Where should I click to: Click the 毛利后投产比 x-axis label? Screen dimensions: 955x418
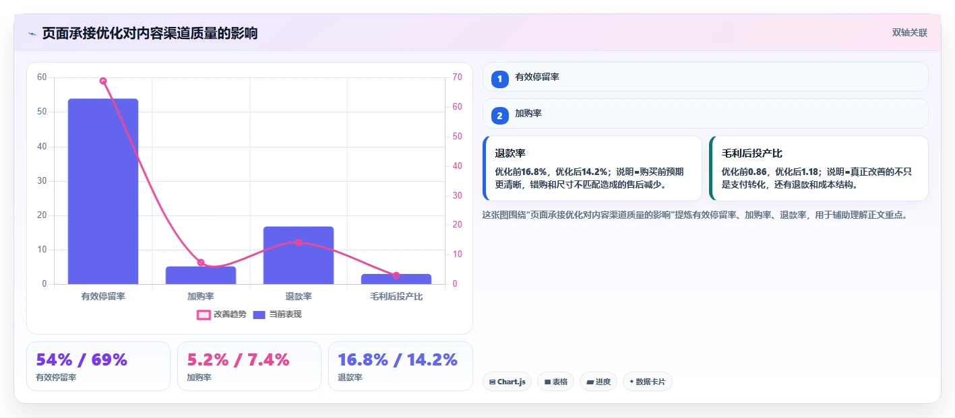point(396,296)
